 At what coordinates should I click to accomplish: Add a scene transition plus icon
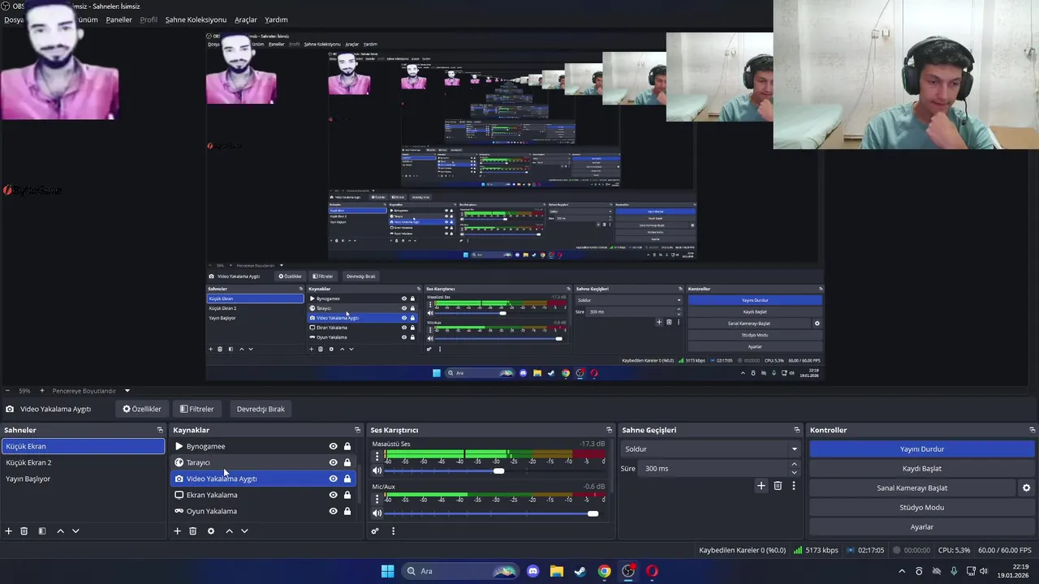click(x=761, y=486)
